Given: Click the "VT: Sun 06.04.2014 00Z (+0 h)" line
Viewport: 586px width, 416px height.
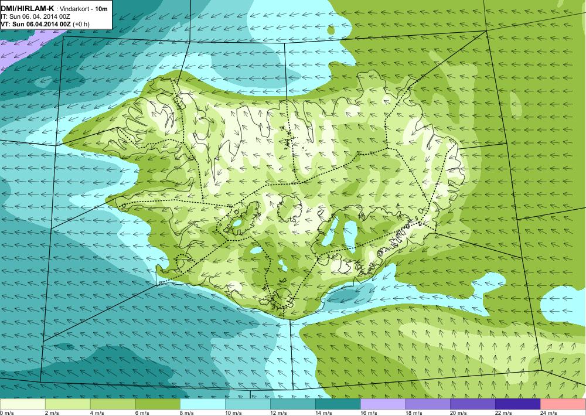Looking at the screenshot, I should coord(45,24).
